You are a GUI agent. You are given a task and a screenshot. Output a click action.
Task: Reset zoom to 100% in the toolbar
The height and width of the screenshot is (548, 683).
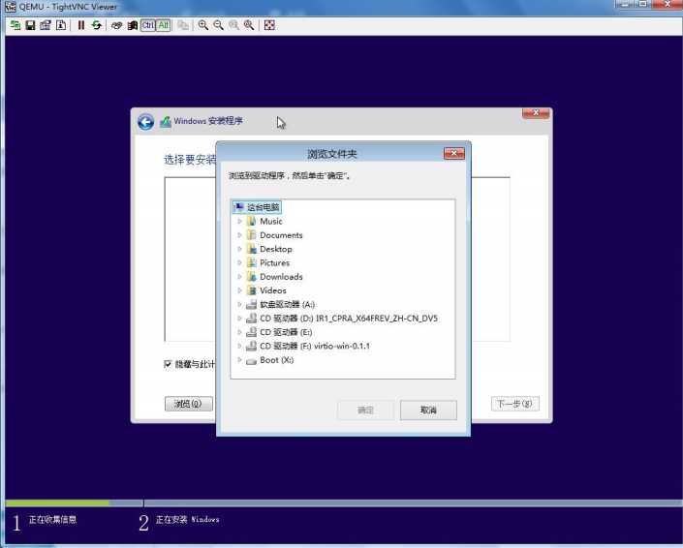click(233, 25)
